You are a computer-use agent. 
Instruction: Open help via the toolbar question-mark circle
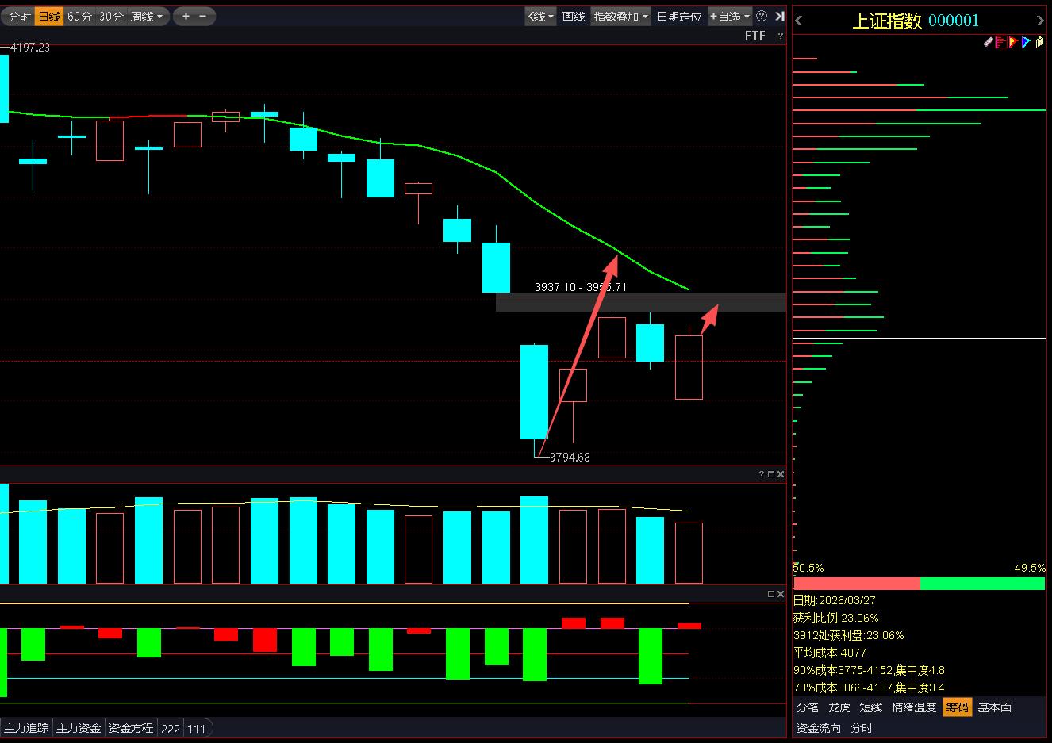[x=762, y=16]
